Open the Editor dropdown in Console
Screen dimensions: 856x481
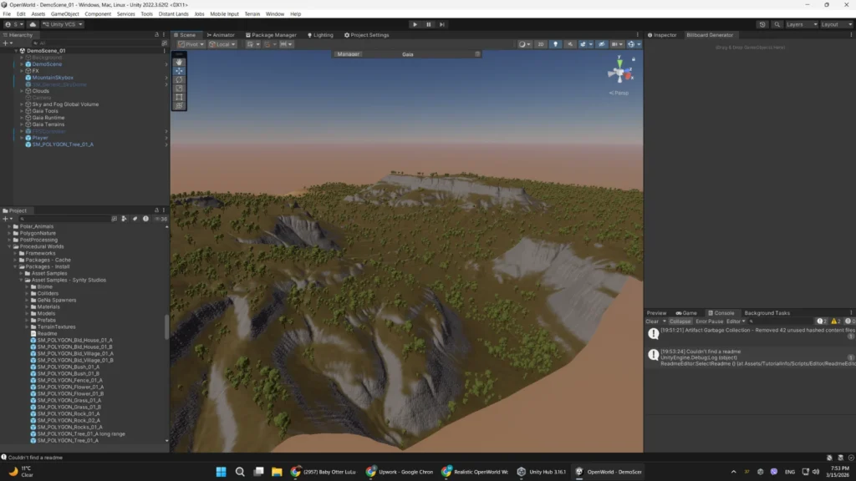(x=736, y=322)
